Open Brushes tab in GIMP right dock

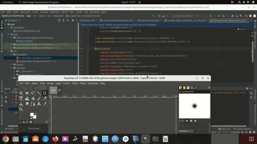(180, 88)
